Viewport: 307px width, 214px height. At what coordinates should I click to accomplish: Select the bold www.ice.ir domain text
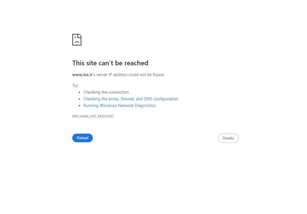pyautogui.click(x=82, y=75)
